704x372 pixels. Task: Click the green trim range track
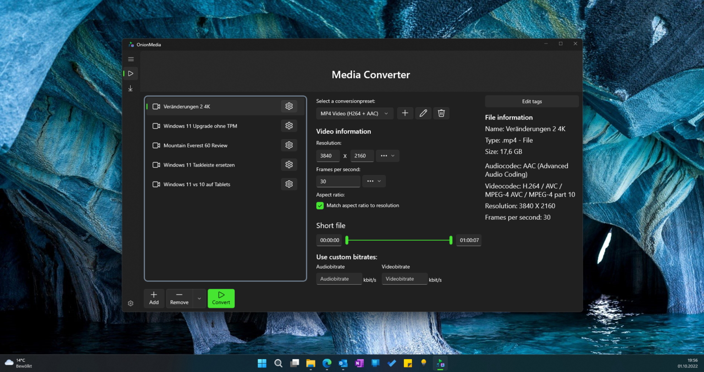[399, 240]
